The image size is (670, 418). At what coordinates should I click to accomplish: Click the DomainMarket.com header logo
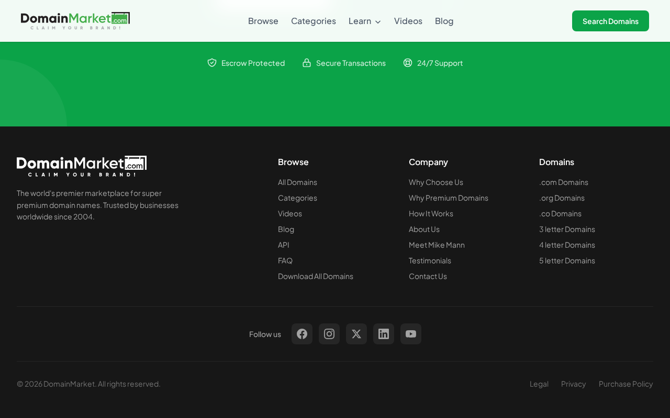point(75,21)
